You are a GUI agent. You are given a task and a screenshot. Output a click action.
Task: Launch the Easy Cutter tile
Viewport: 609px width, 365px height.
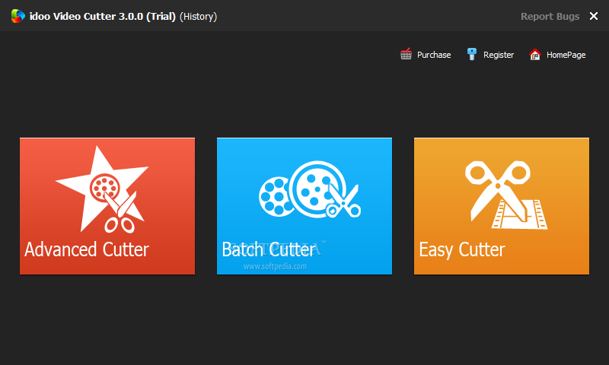click(x=502, y=206)
